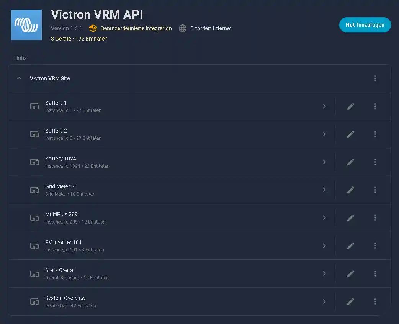
Task: Open the PV Inverter 101 three-dot menu
Action: [375, 246]
